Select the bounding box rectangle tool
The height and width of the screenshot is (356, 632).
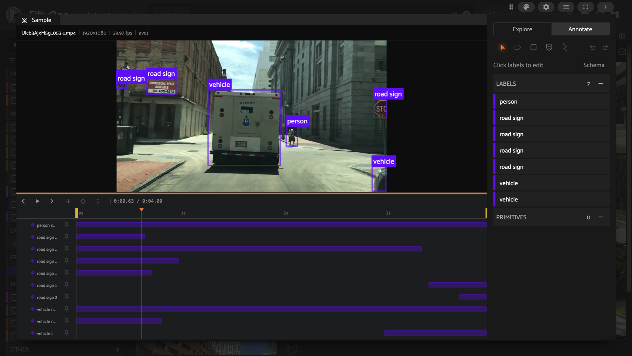click(x=533, y=47)
